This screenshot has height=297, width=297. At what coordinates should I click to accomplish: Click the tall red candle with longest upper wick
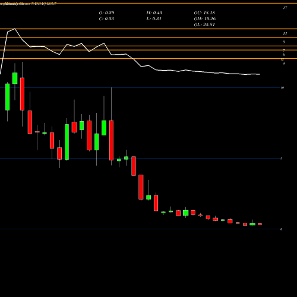click(x=112, y=140)
